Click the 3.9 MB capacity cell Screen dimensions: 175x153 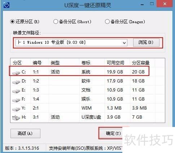point(140,108)
